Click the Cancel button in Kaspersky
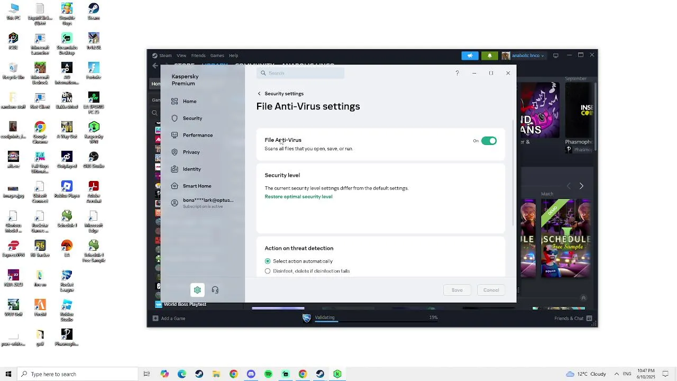The height and width of the screenshot is (381, 677). tap(491, 290)
